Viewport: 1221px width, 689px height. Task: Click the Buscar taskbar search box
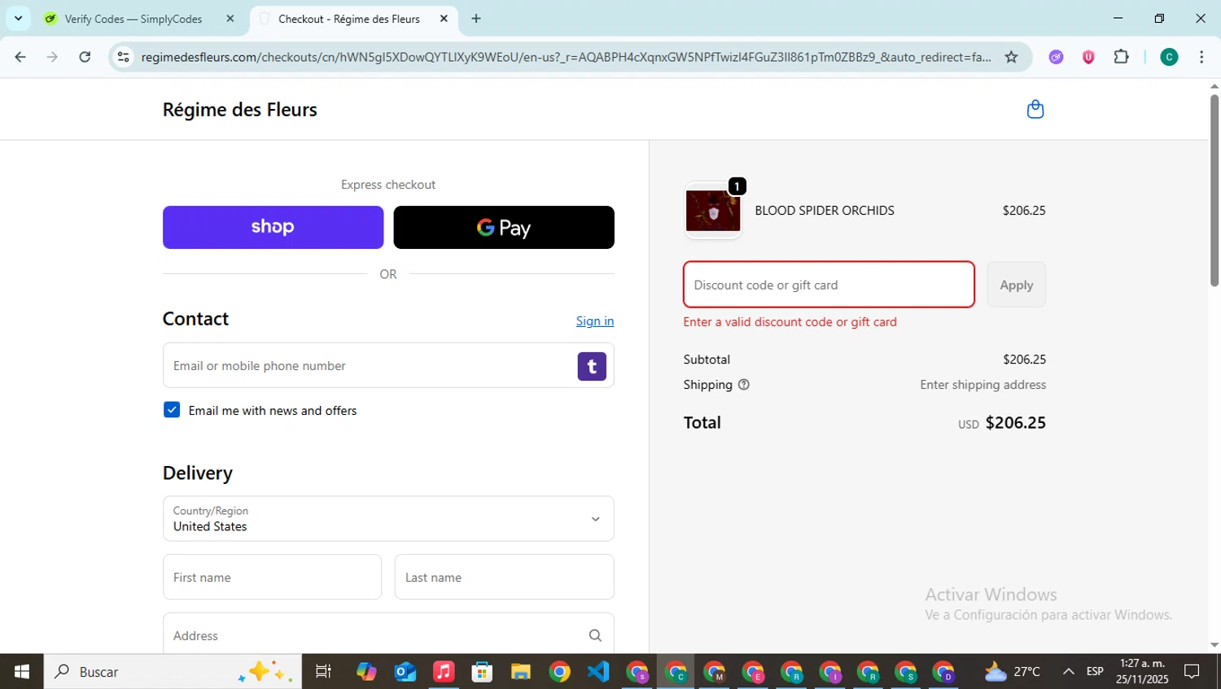coord(173,672)
